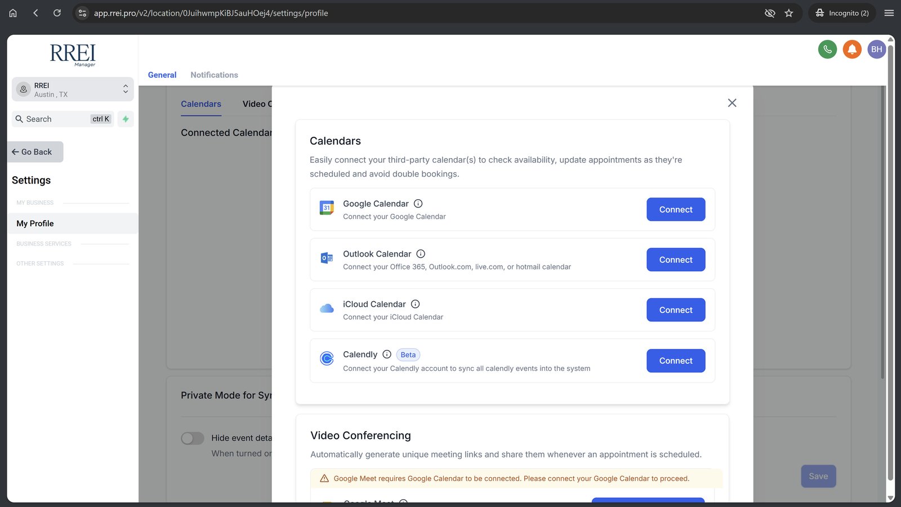Click the site information icon in address bar
This screenshot has height=507, width=901.
click(82, 13)
